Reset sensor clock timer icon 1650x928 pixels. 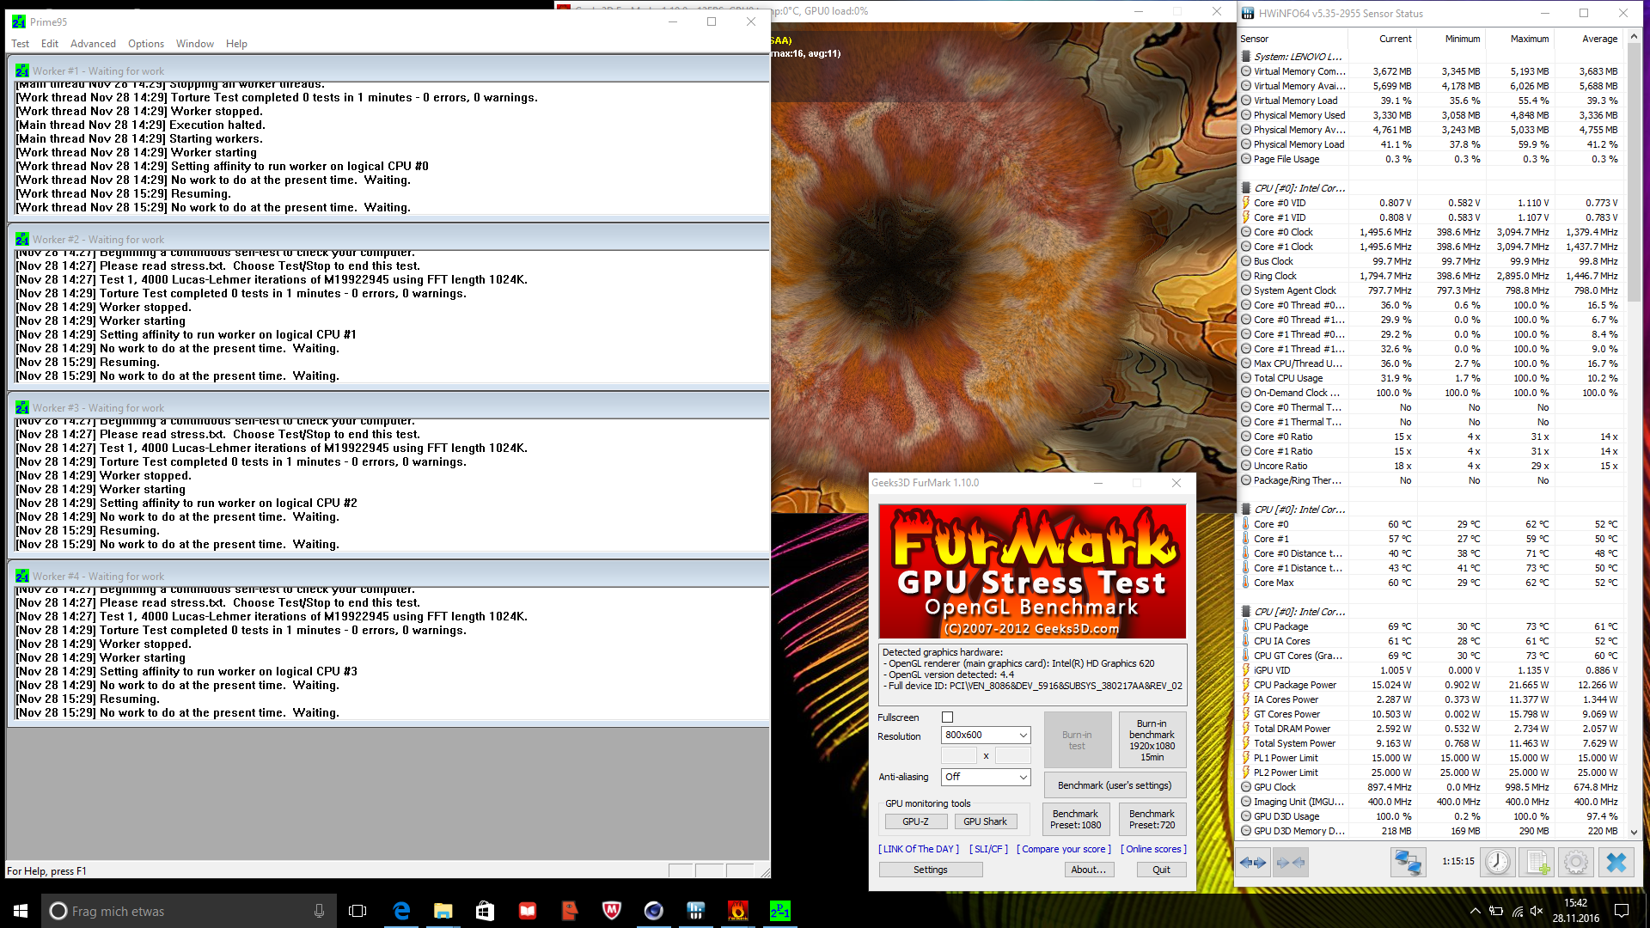click(1497, 862)
